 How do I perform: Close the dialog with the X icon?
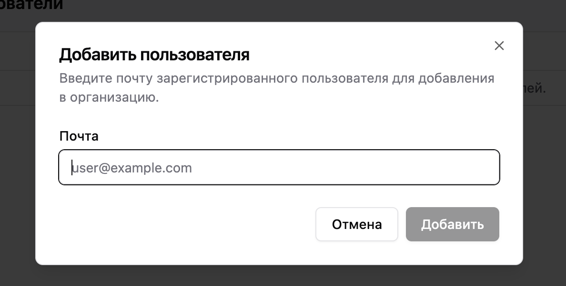tap(499, 46)
